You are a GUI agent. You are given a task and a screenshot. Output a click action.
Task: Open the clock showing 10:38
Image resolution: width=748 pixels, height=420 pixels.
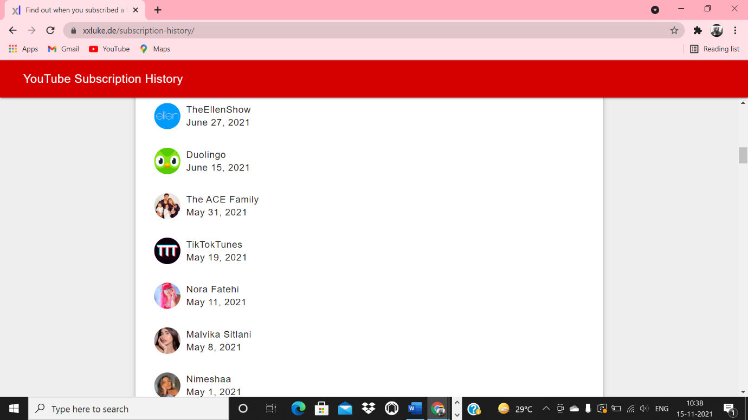(694, 409)
